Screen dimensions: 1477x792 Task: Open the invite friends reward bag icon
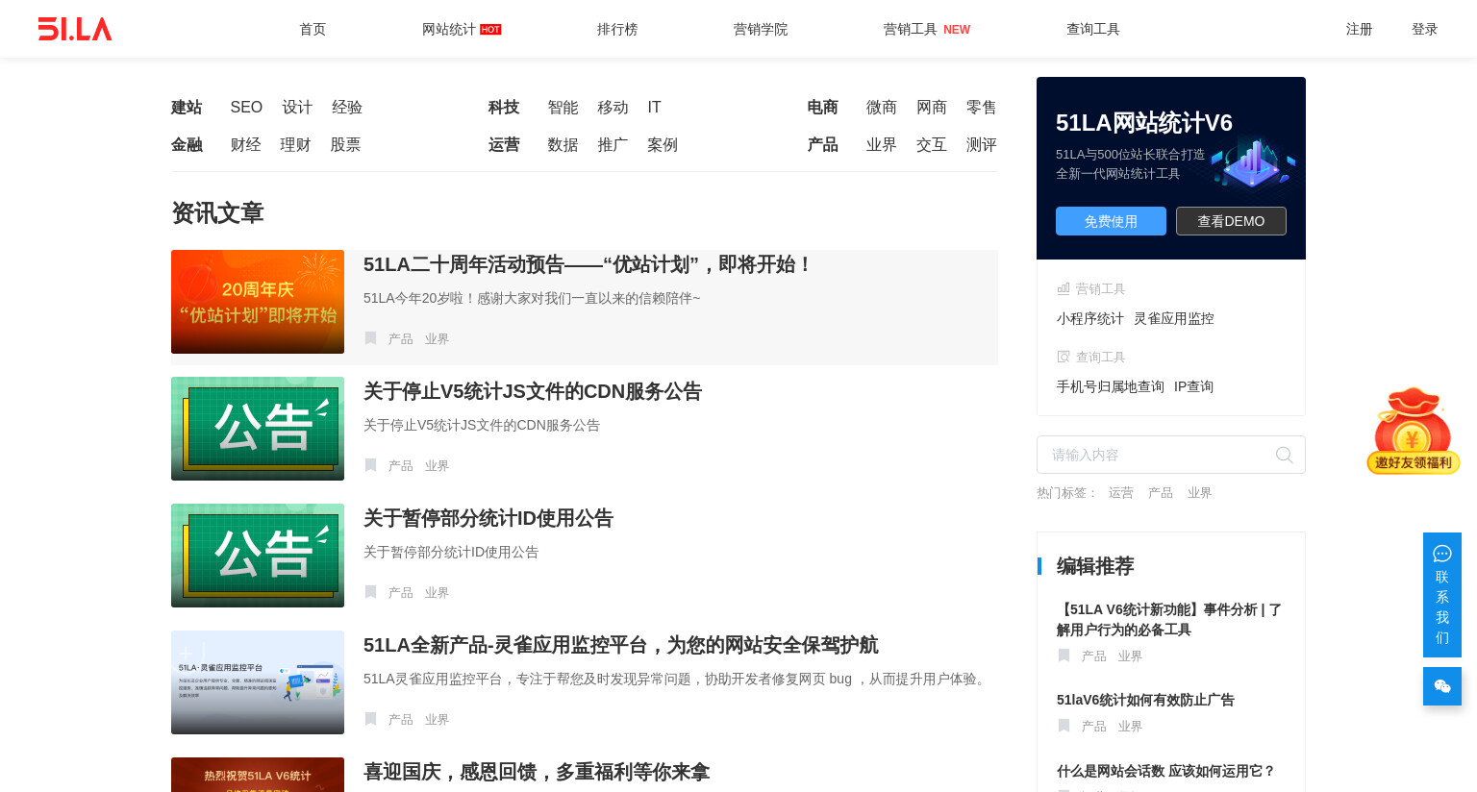[x=1413, y=431]
